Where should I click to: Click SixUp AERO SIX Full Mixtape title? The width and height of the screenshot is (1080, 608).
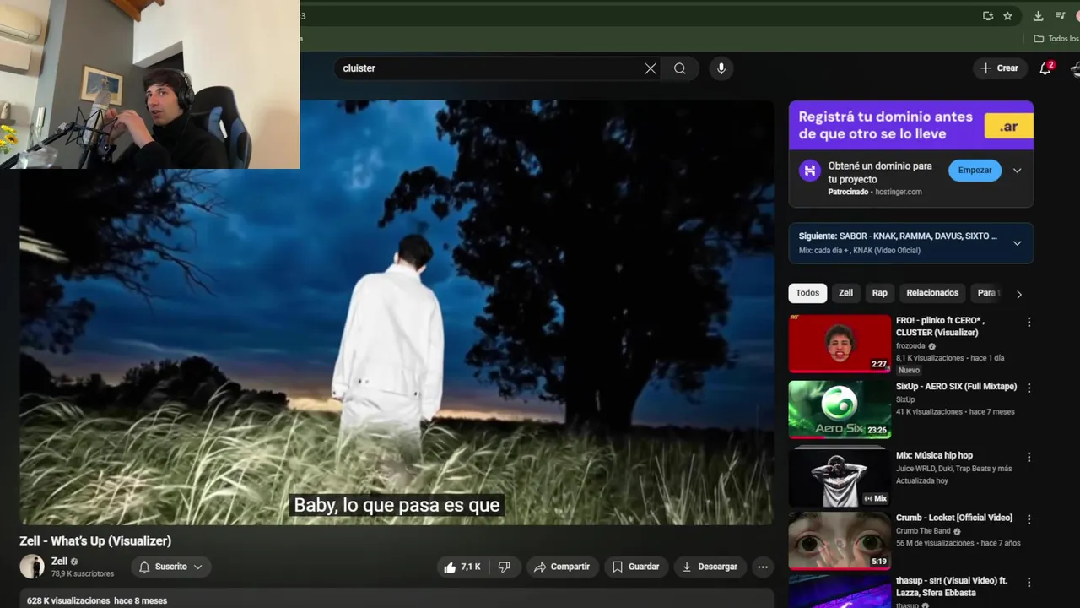click(956, 387)
